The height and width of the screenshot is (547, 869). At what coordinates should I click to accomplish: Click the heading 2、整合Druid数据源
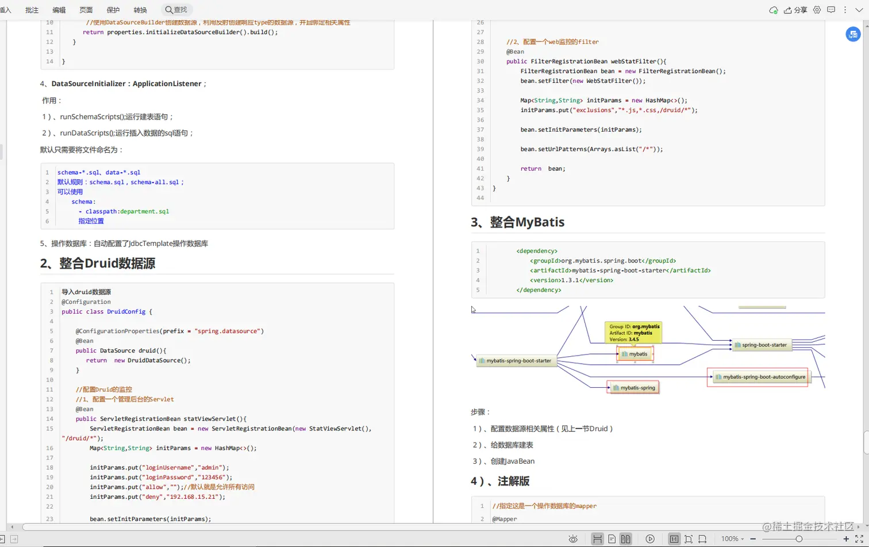coord(98,263)
